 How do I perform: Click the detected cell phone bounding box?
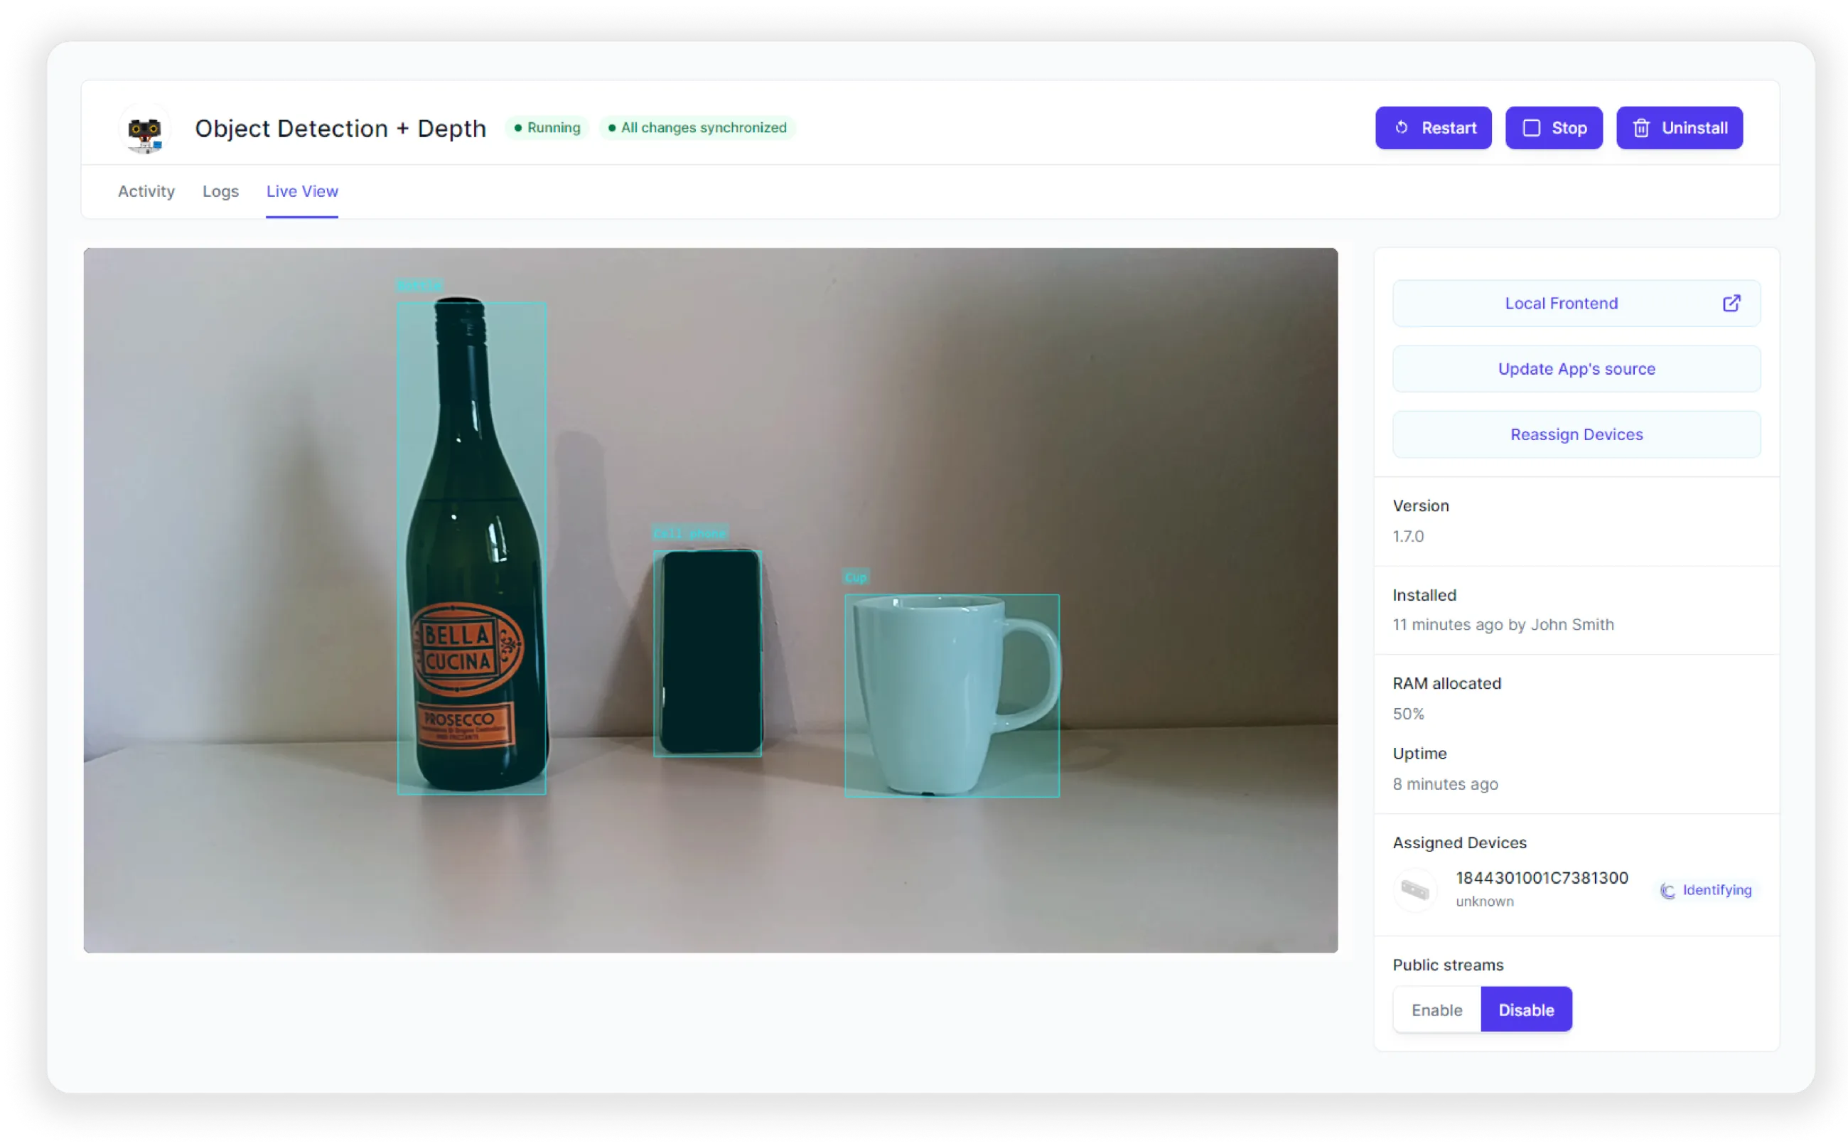tap(707, 653)
